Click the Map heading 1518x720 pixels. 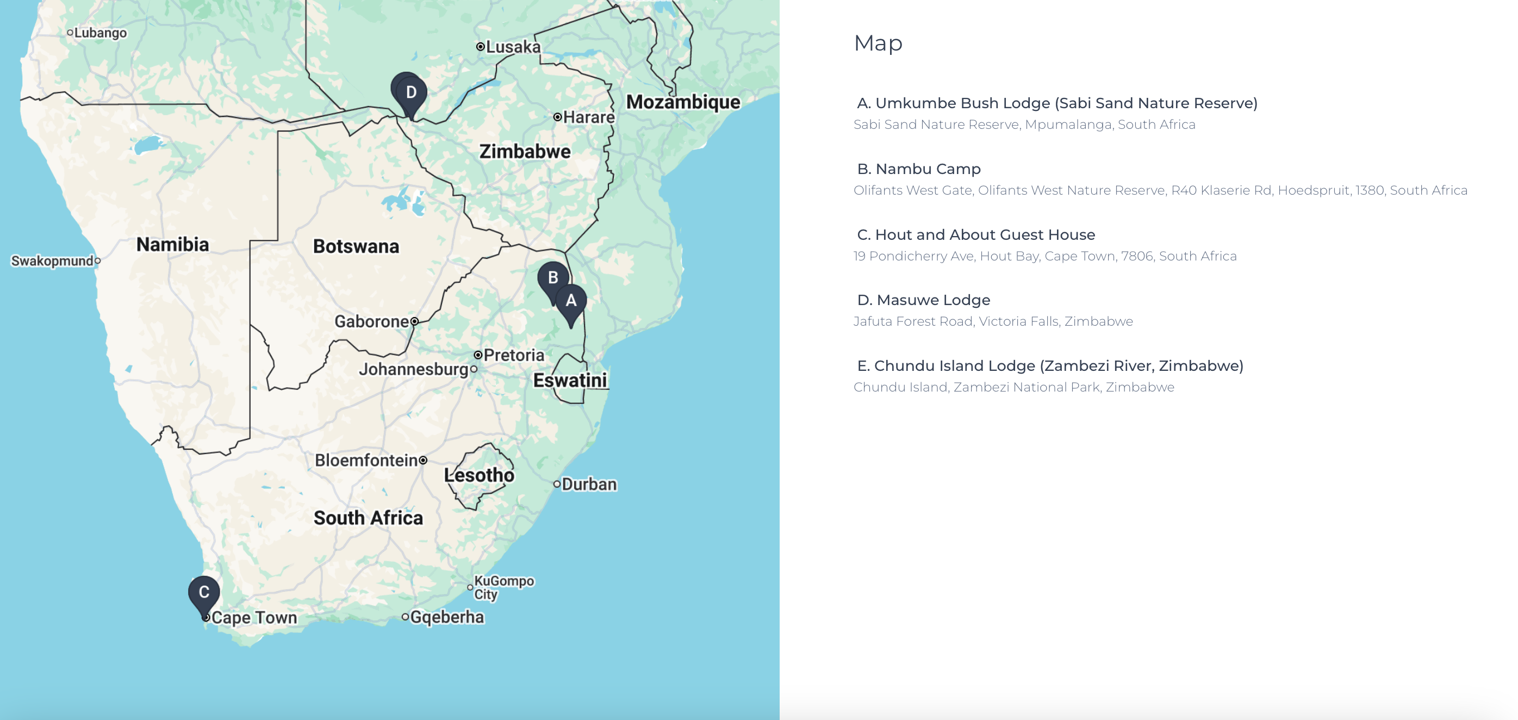pyautogui.click(x=878, y=43)
